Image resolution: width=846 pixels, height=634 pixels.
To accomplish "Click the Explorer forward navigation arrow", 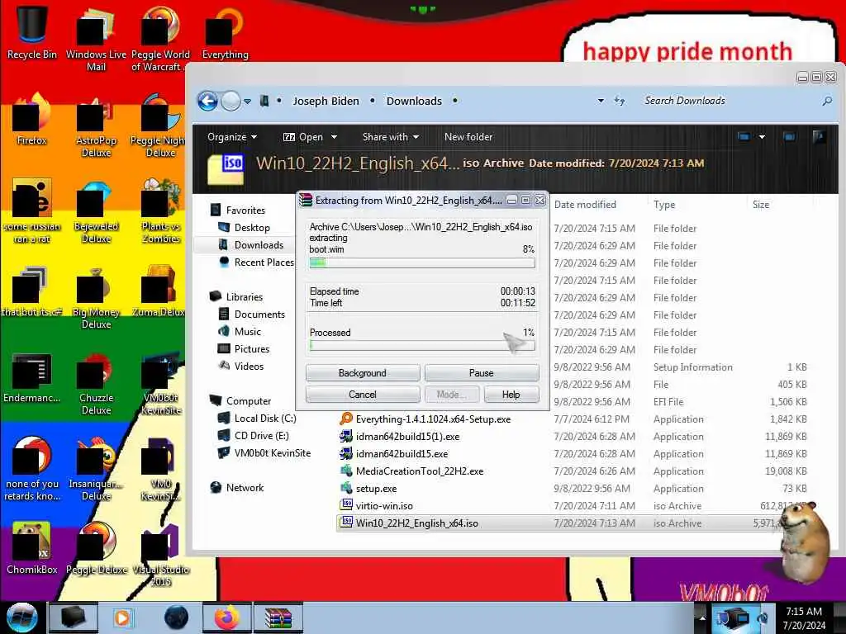I will [x=231, y=101].
